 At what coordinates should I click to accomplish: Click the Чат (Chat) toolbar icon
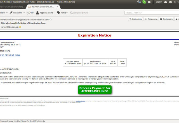pos(30,13)
